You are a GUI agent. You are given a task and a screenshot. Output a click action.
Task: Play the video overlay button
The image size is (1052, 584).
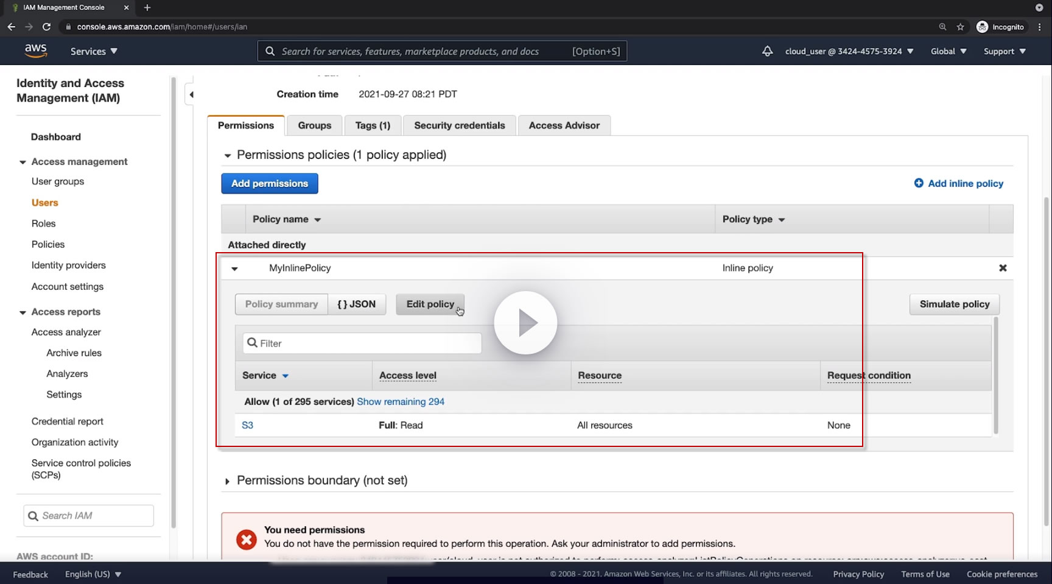(x=525, y=323)
